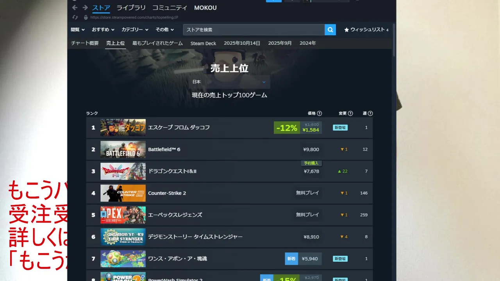The image size is (500, 281).
Task: Click Battlefield™ 6 title
Action: (164, 149)
